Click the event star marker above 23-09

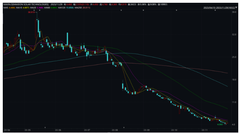143,10
